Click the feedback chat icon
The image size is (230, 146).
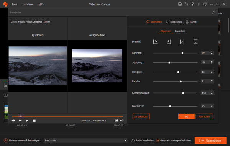(205, 4)
